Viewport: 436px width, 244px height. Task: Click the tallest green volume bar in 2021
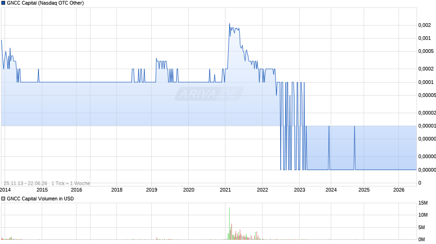click(230, 224)
